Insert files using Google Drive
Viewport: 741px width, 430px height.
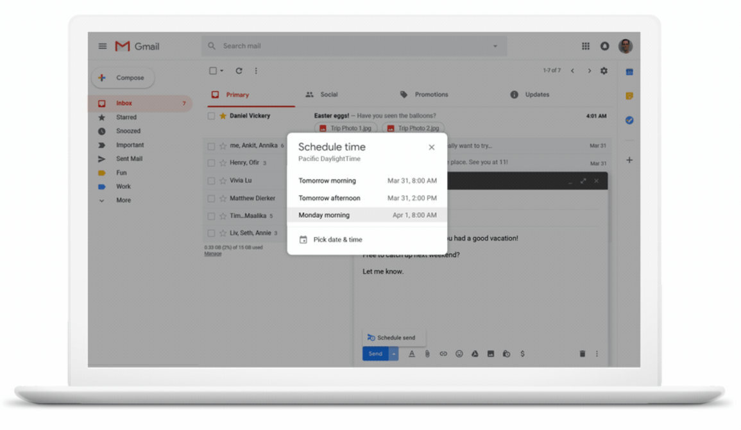[x=474, y=353]
